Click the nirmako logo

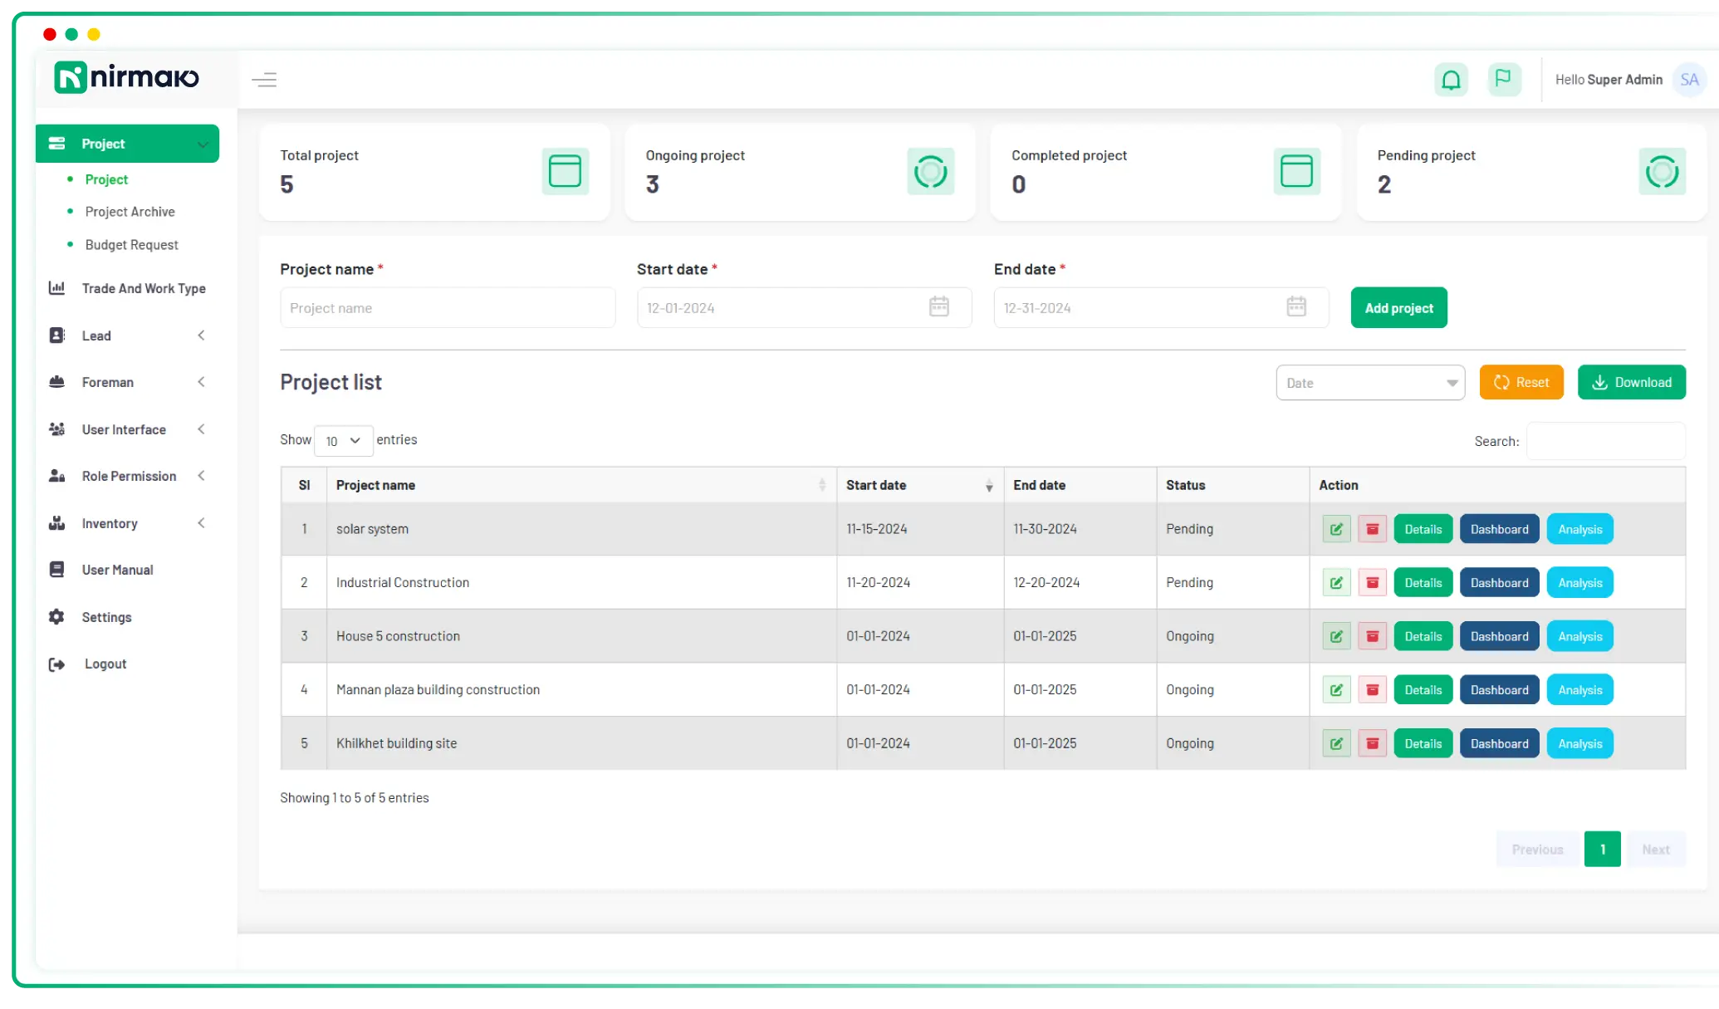tap(126, 77)
